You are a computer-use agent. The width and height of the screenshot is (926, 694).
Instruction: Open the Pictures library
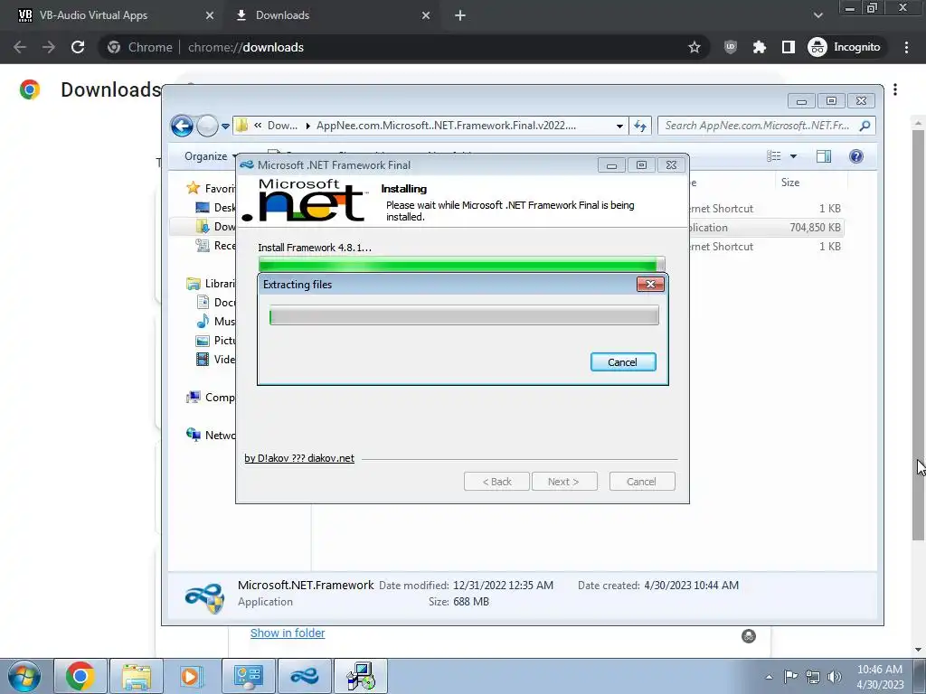216,341
